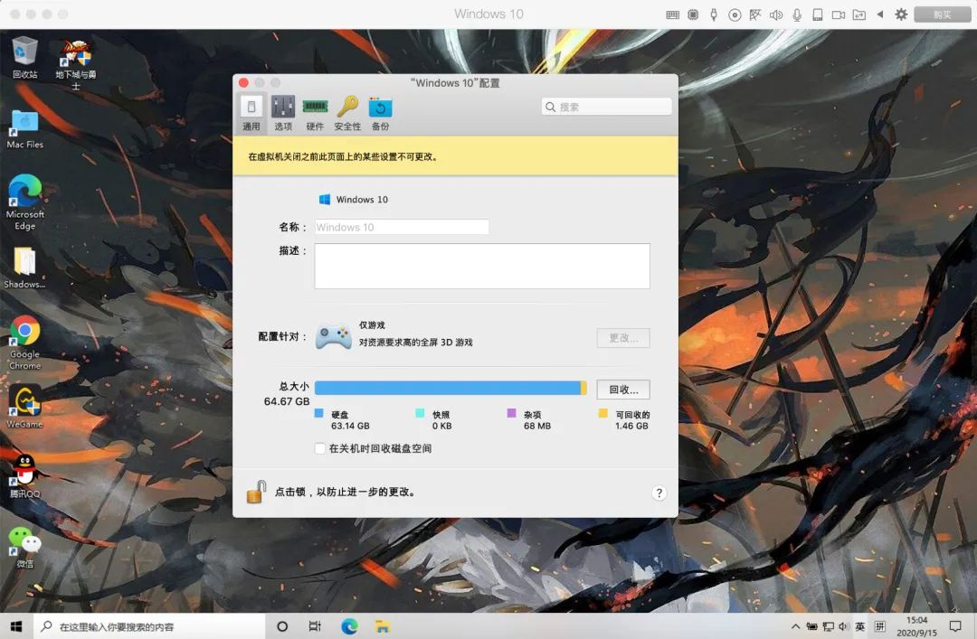Open Google Chrome desktop shortcut

point(25,343)
